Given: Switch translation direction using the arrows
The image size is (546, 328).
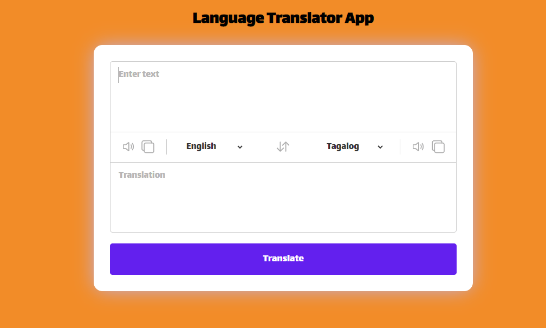Looking at the screenshot, I should point(282,146).
